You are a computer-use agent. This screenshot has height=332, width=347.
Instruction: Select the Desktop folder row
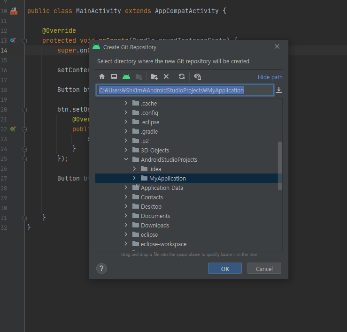189,206
